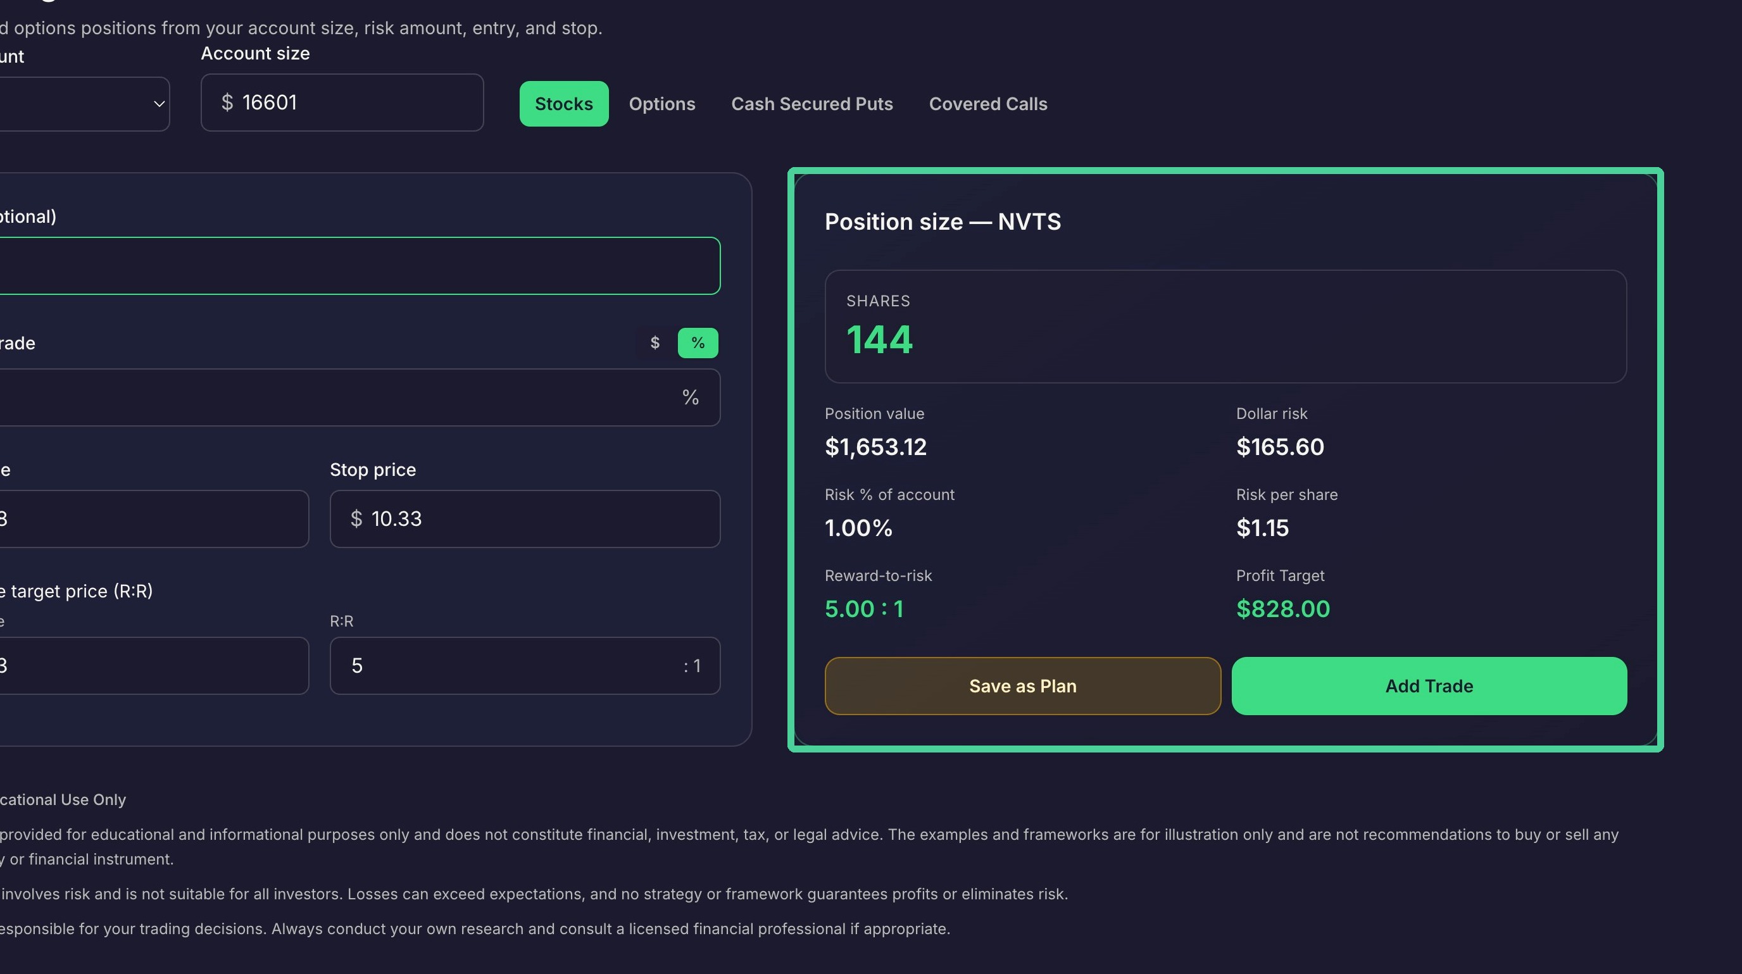Click the Account size input field
Image resolution: width=1742 pixels, height=974 pixels.
(x=342, y=103)
